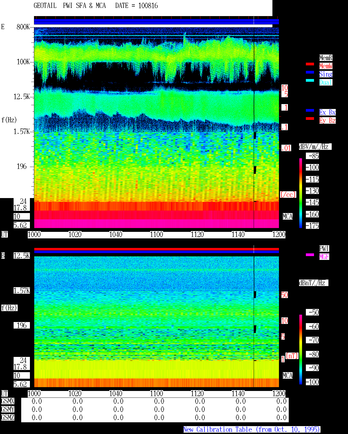Click the blue Sing legend swatch
This screenshot has width=348, height=434.
click(x=310, y=72)
